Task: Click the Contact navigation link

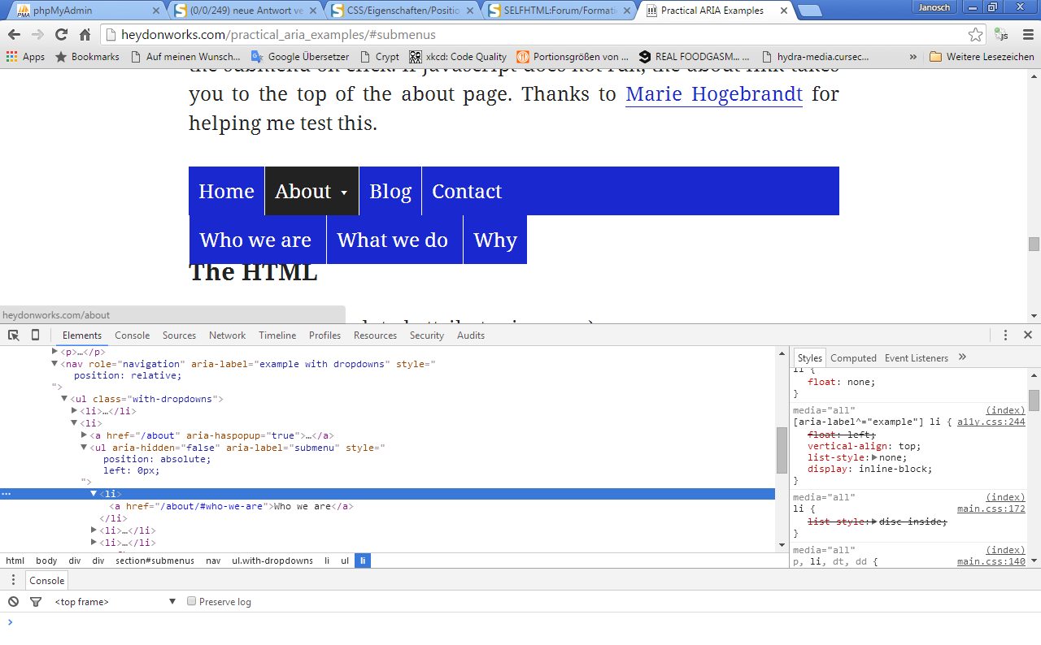Action: coord(467,191)
